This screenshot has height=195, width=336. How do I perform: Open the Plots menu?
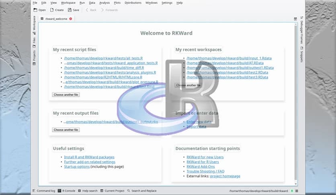(117, 3)
